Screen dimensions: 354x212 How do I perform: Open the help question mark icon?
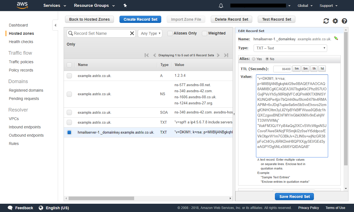click(x=344, y=21)
